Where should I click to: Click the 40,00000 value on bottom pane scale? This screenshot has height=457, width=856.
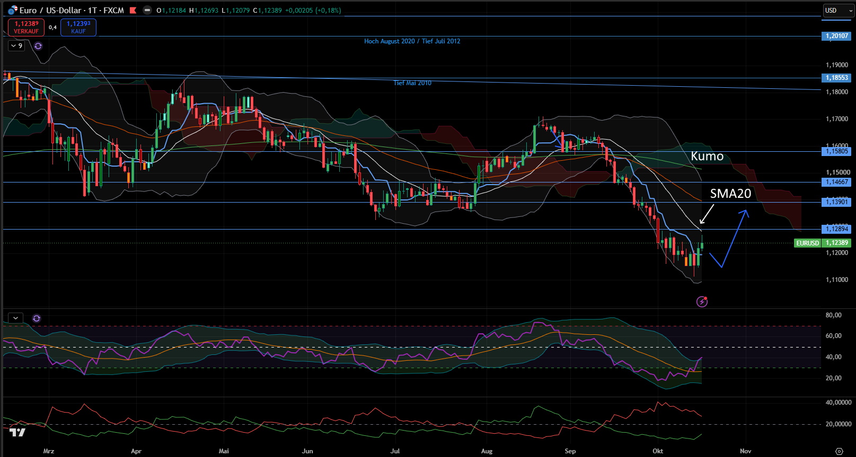click(839, 403)
